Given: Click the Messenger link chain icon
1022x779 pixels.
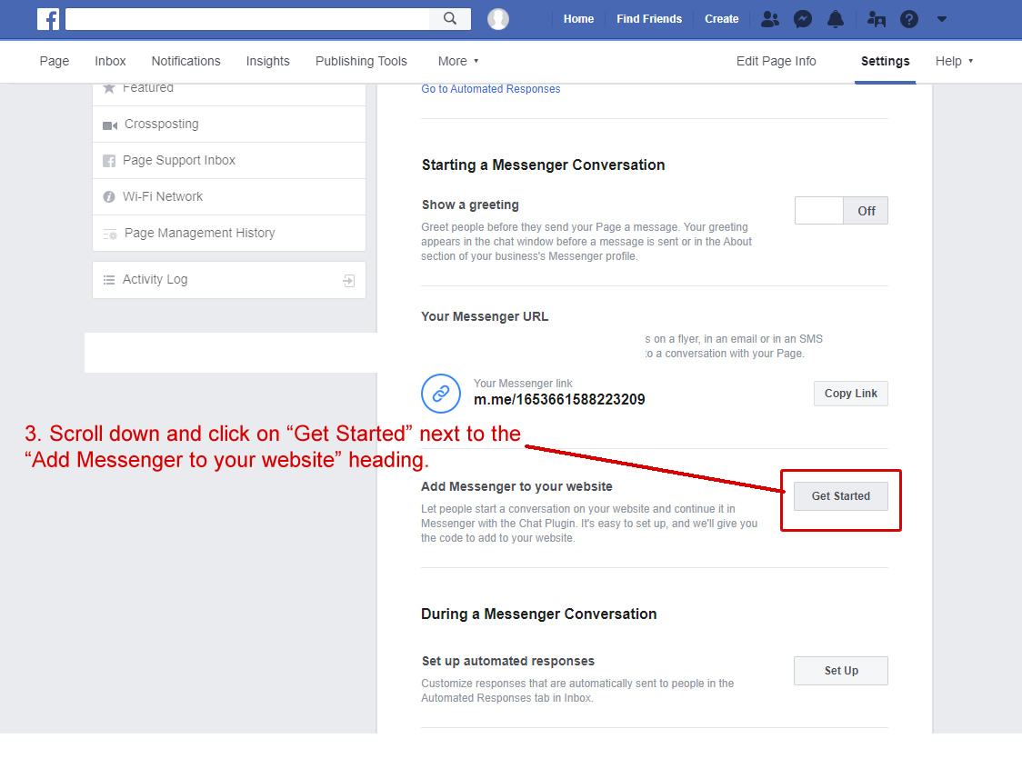Looking at the screenshot, I should click(441, 394).
